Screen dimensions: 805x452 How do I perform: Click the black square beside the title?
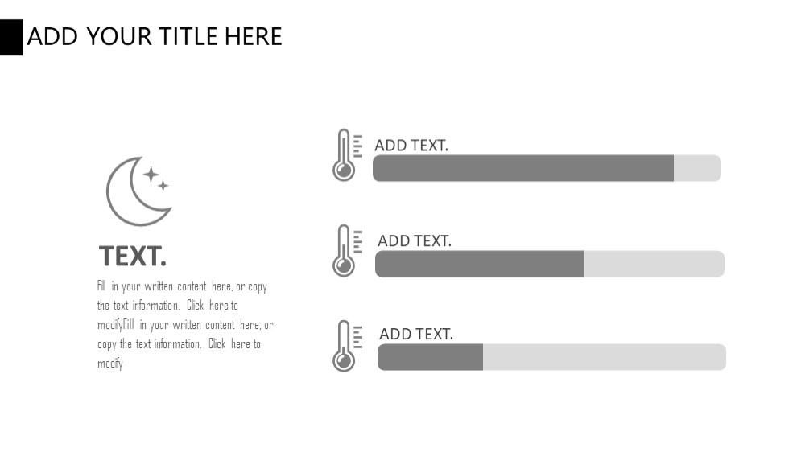pyautogui.click(x=10, y=38)
